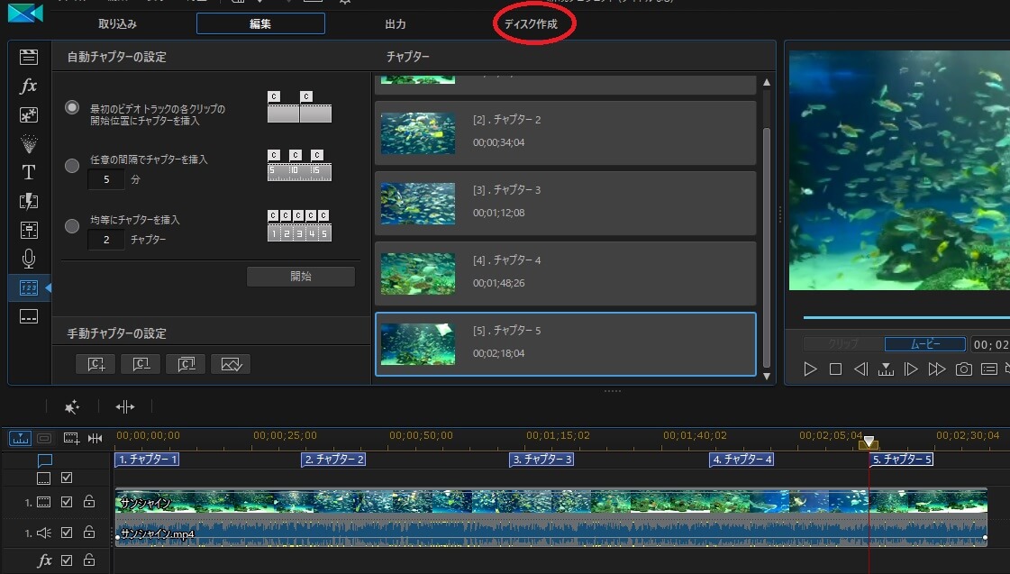
Task: Click timeline marker 1. チャプター 1
Action: pos(147,460)
